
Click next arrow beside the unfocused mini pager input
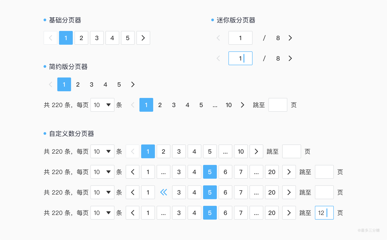(290, 38)
